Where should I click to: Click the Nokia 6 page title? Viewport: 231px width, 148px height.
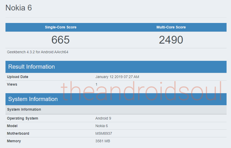coord(19,8)
